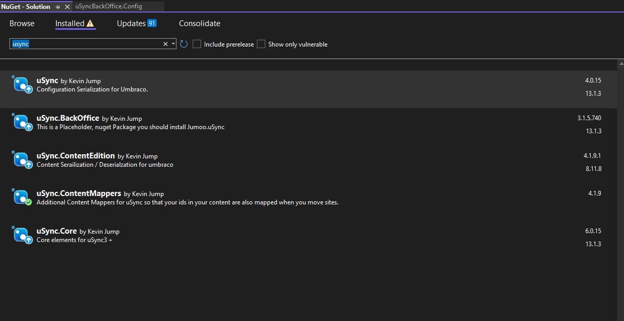This screenshot has height=321, width=624.
Task: Click the Additional Content Mappers description
Action: tap(187, 202)
